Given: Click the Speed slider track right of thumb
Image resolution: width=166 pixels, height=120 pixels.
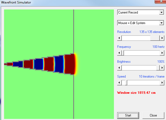Looking at the screenshot, I should 143,82.
